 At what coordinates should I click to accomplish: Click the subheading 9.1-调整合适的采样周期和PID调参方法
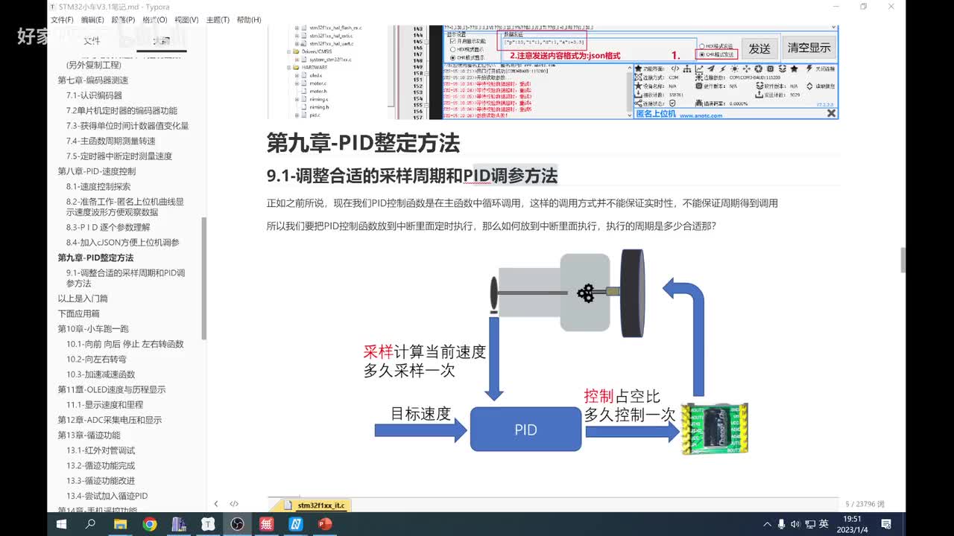412,176
